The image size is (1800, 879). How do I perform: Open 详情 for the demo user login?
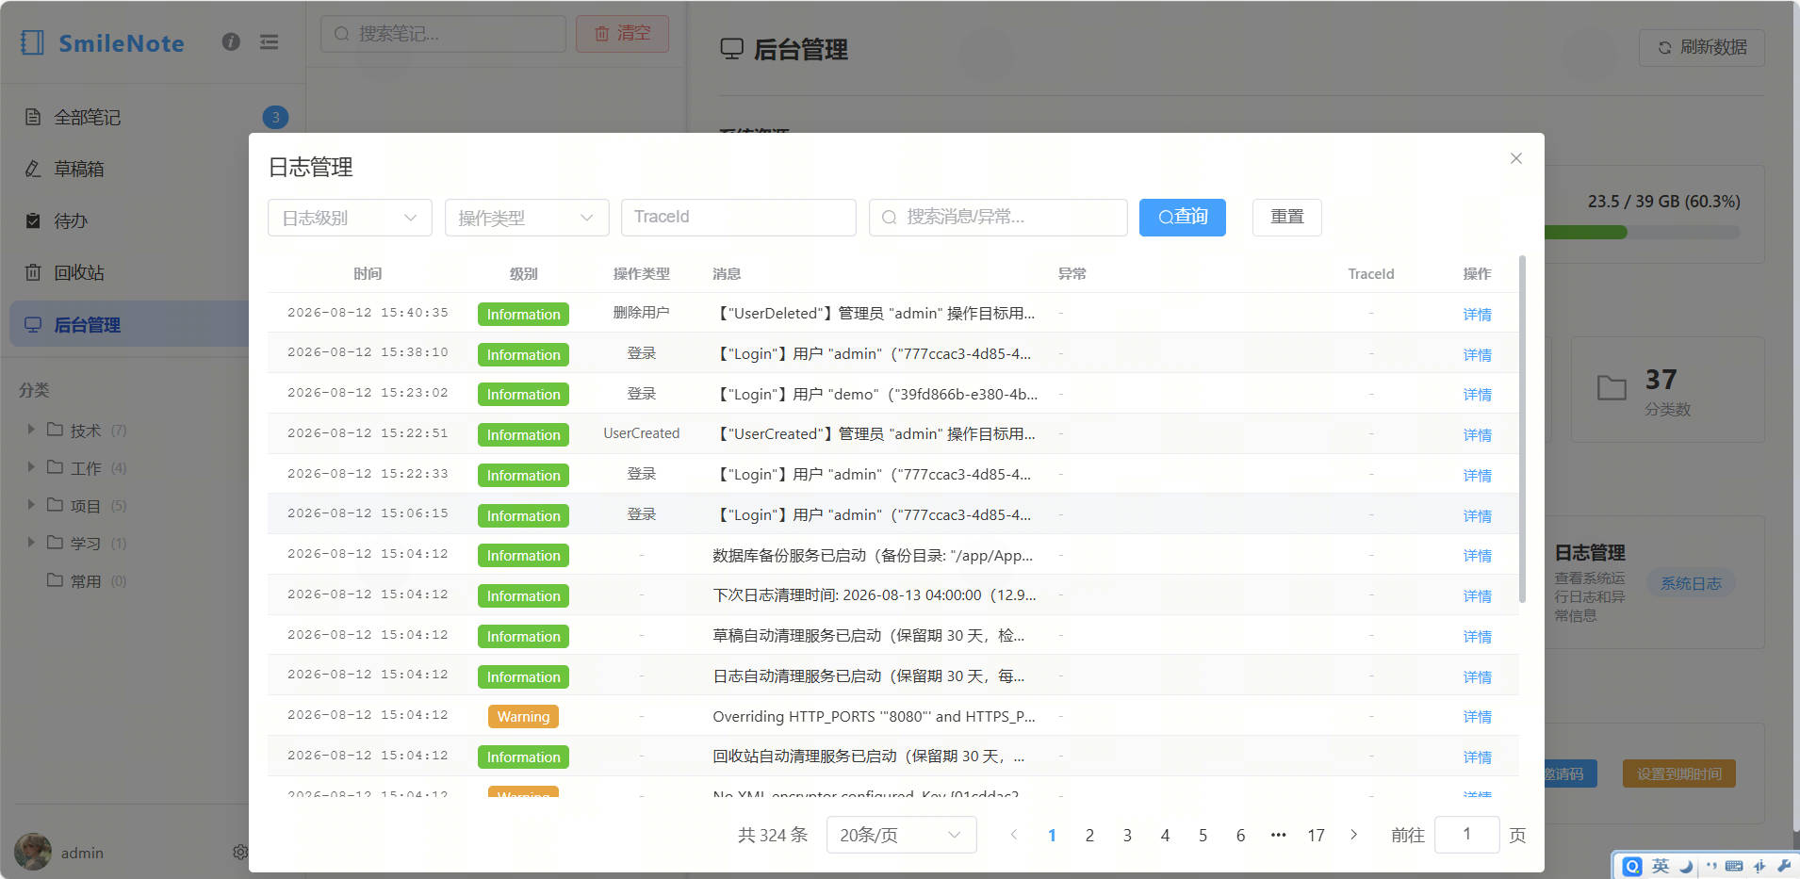(x=1477, y=395)
